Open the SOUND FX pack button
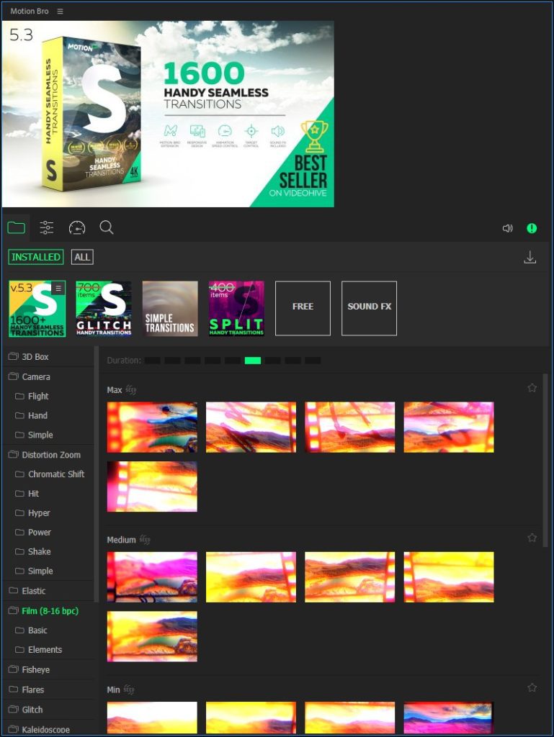Screen dimensions: 554x737 pos(369,308)
